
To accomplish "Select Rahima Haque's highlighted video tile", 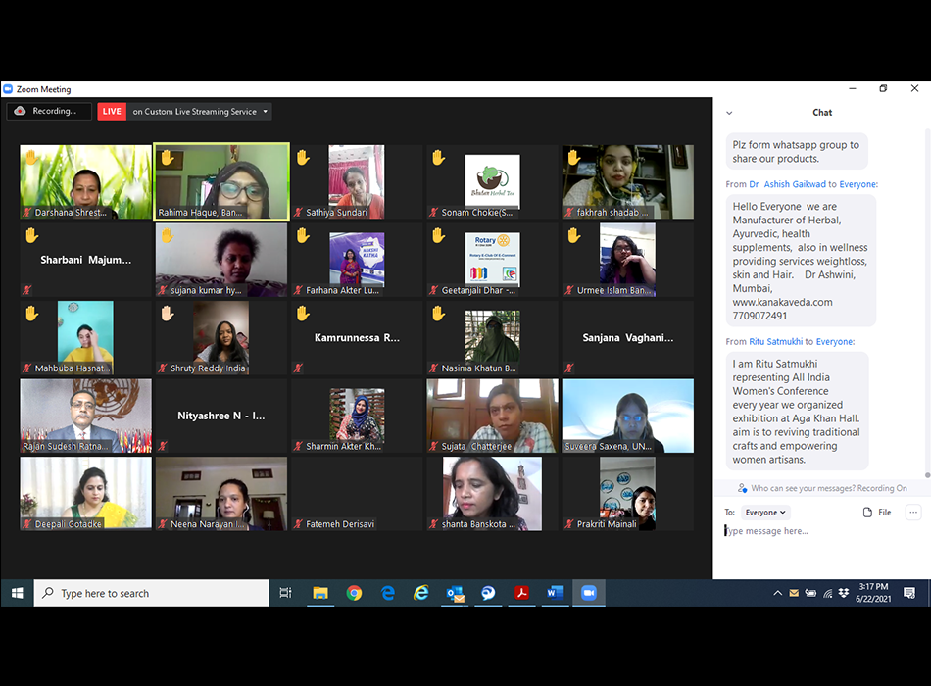I will coord(221,181).
